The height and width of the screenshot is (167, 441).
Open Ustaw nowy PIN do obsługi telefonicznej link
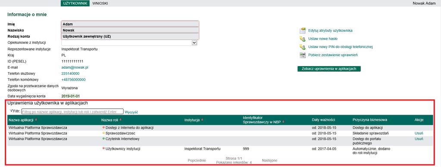(x=340, y=47)
